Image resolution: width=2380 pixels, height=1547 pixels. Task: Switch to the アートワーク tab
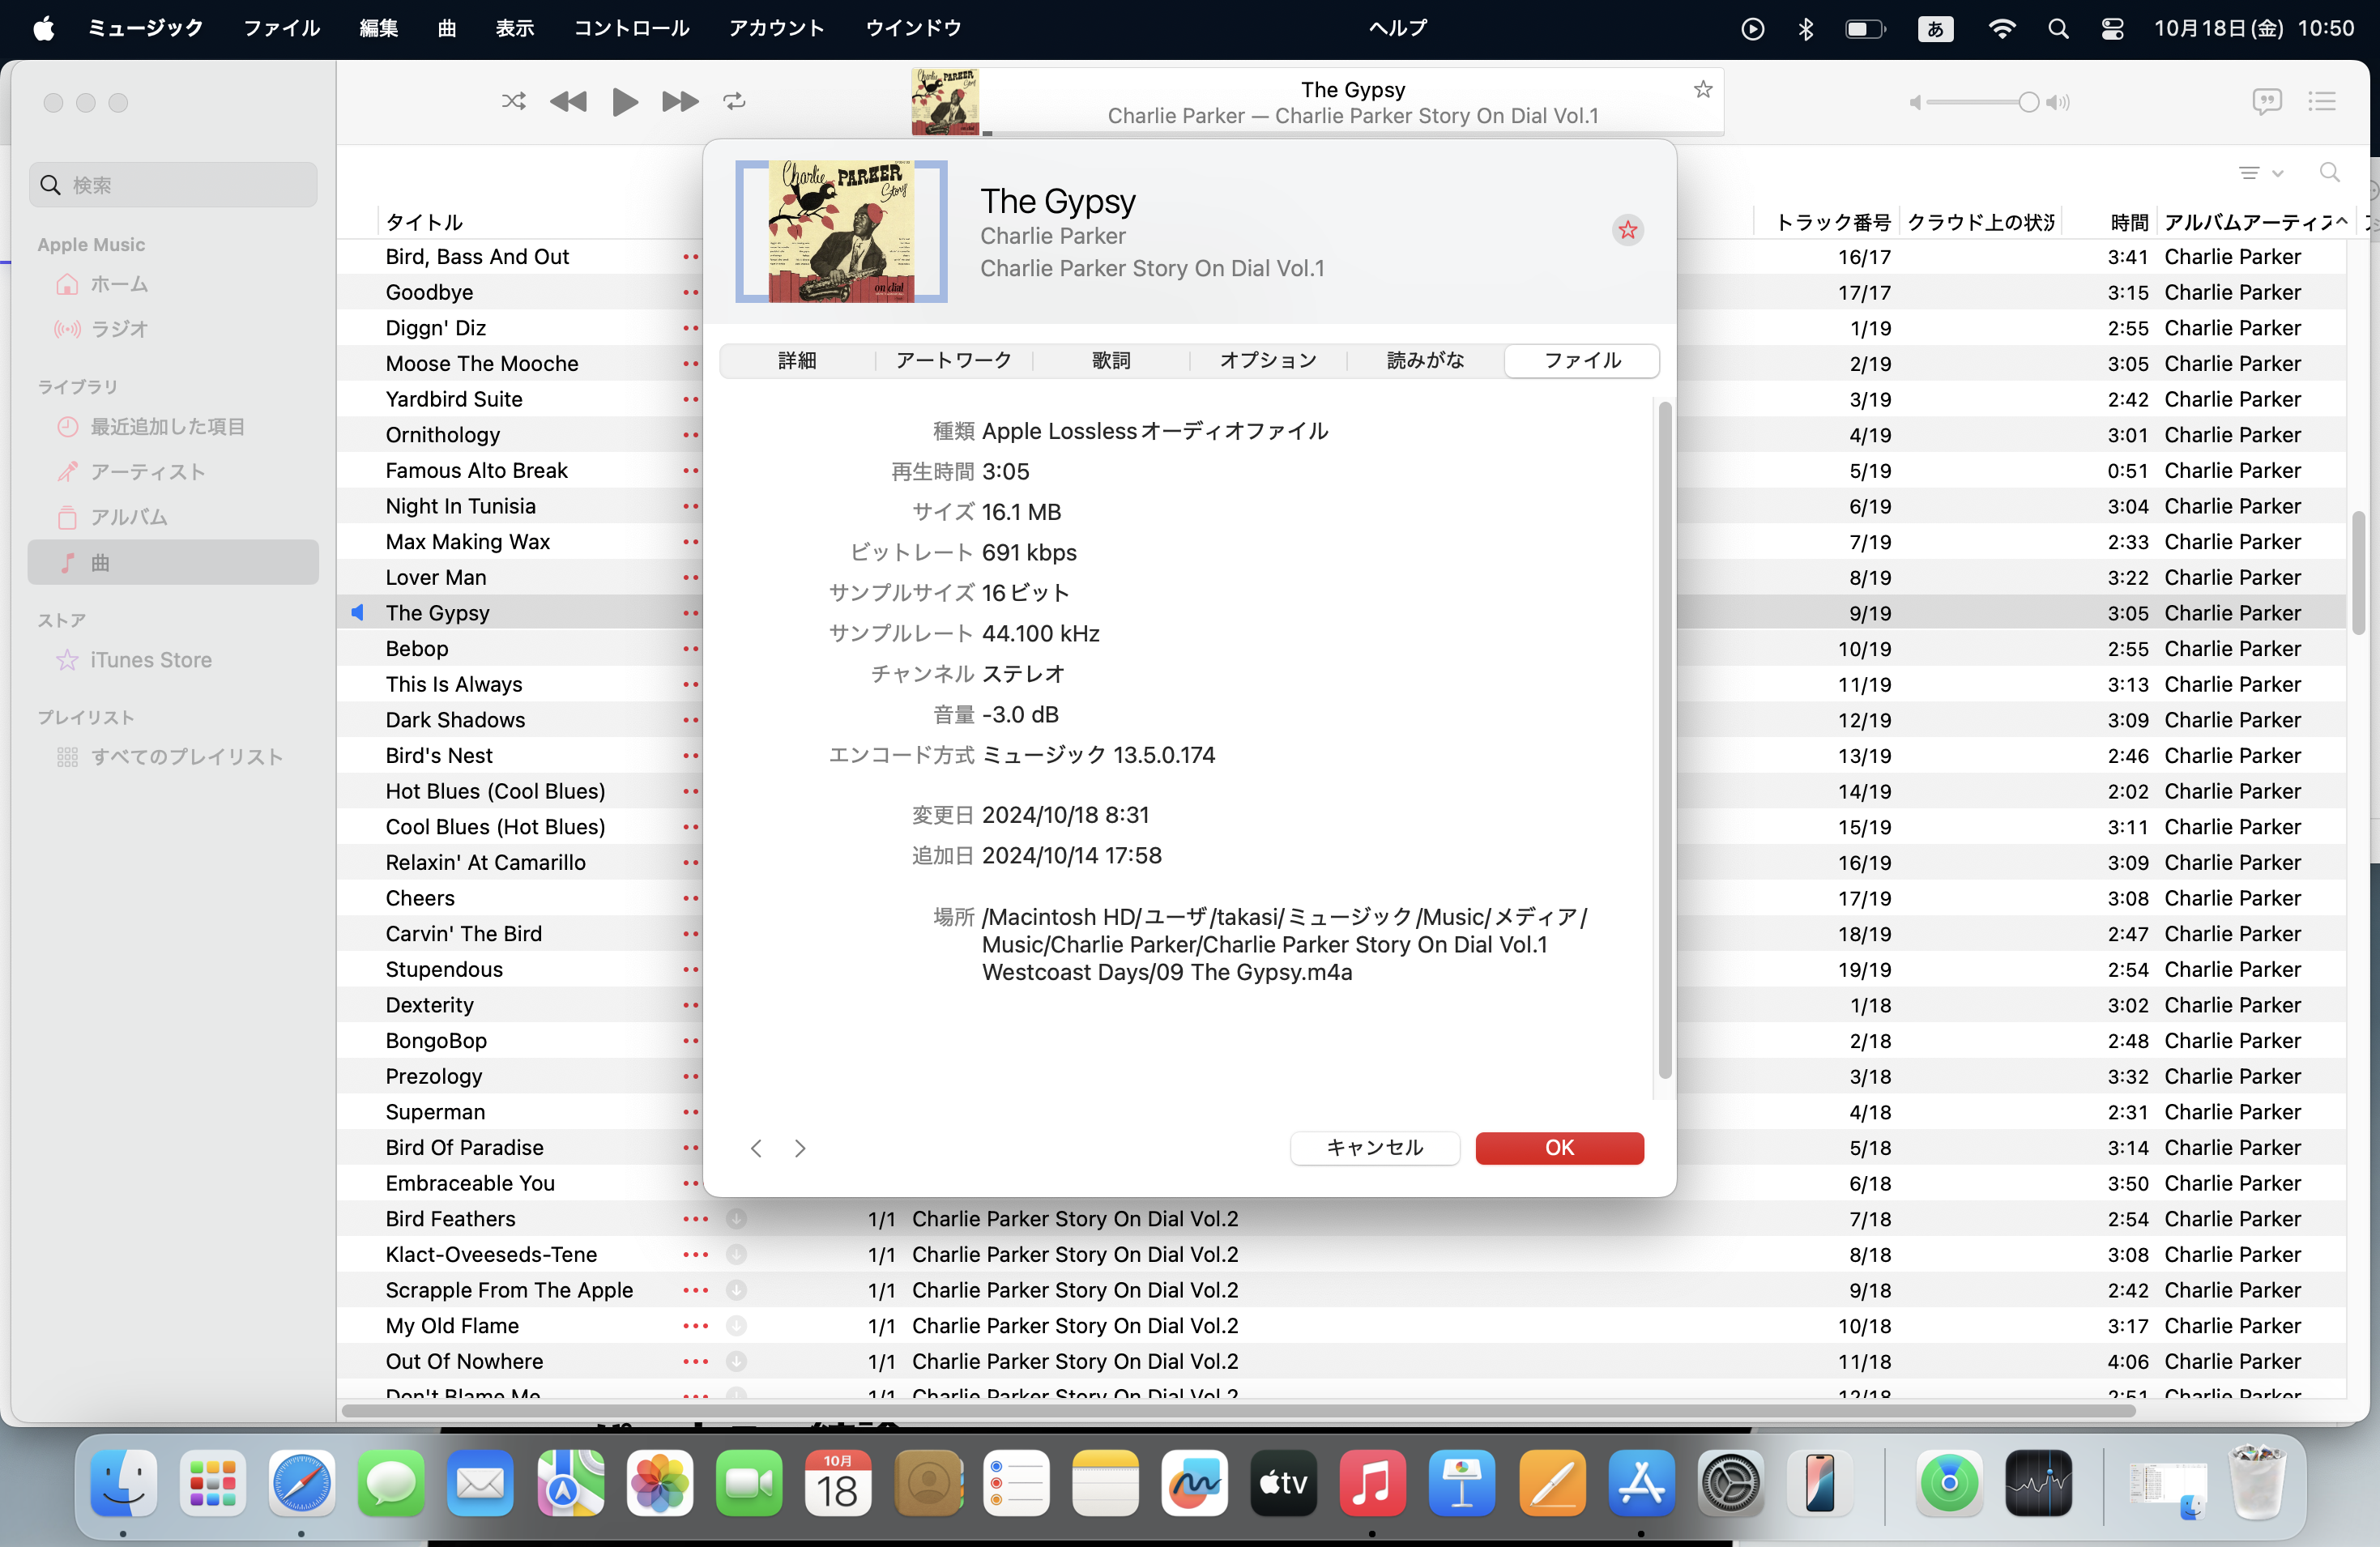953,360
